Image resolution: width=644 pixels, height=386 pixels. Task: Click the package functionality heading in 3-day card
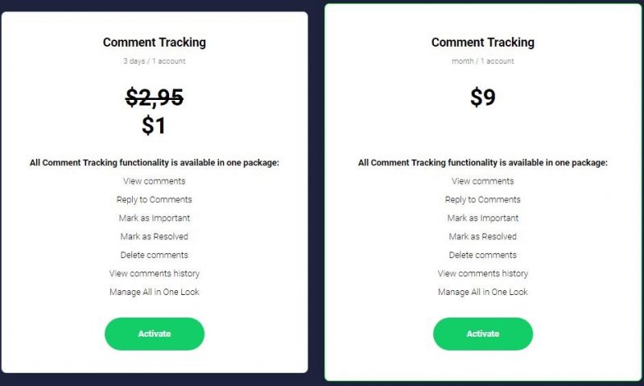[155, 163]
